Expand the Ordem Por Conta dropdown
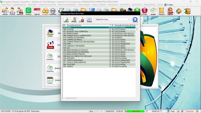Screen dimensions: 201x113 tap(128, 19)
